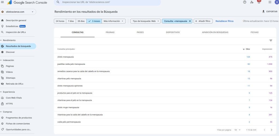The height and width of the screenshot is (136, 279).
Task: Click the Restablecer filtros link
Action: 224,21
